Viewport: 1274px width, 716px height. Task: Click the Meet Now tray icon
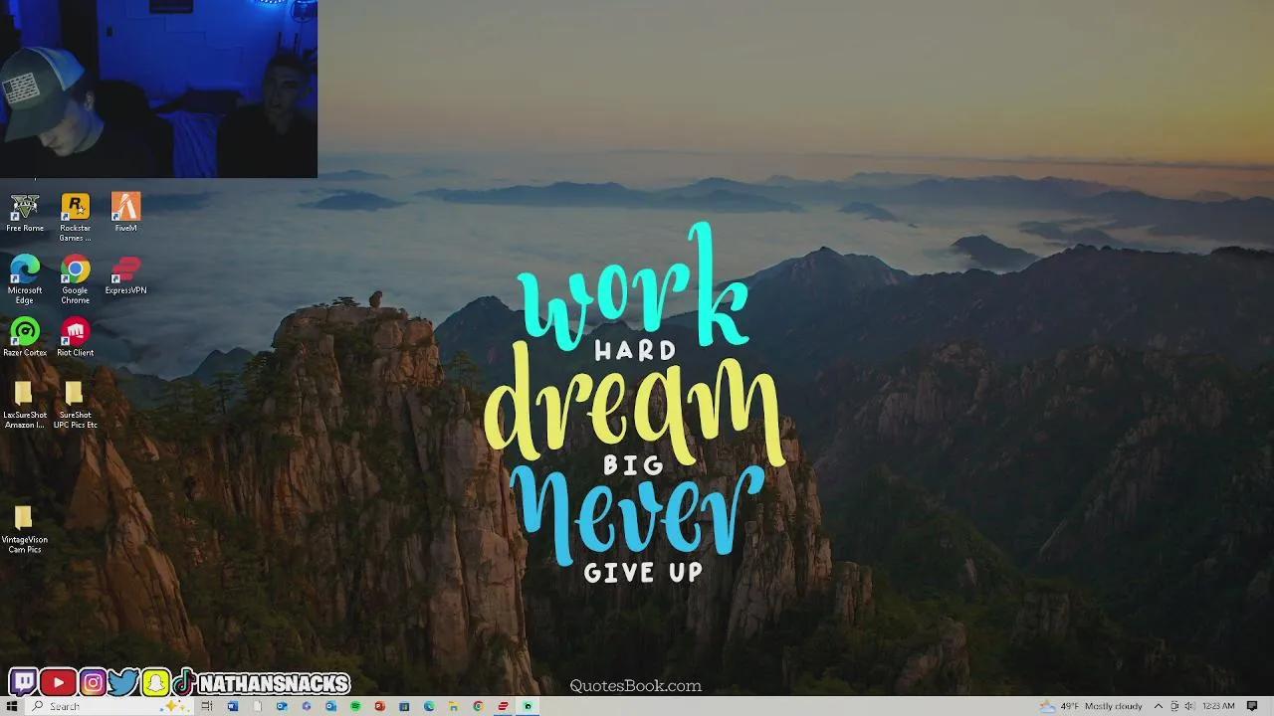point(1174,706)
